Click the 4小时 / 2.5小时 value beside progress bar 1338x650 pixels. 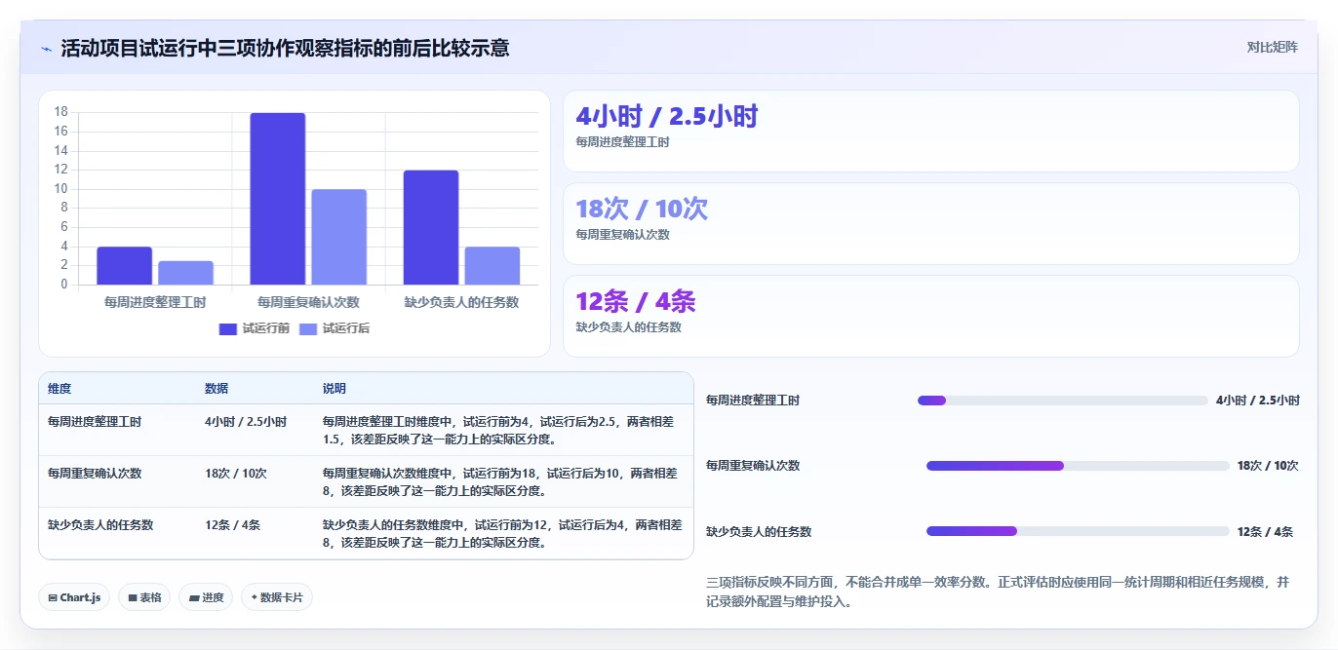tap(1258, 401)
